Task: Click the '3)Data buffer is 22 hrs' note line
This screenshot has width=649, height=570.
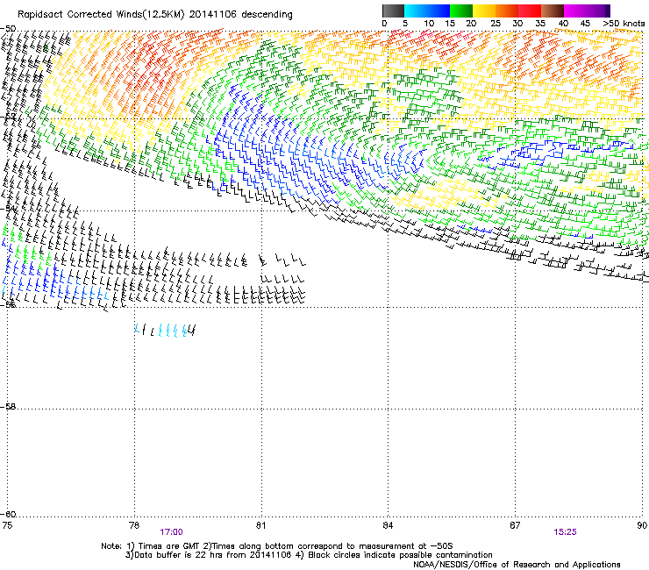Action: (x=309, y=555)
